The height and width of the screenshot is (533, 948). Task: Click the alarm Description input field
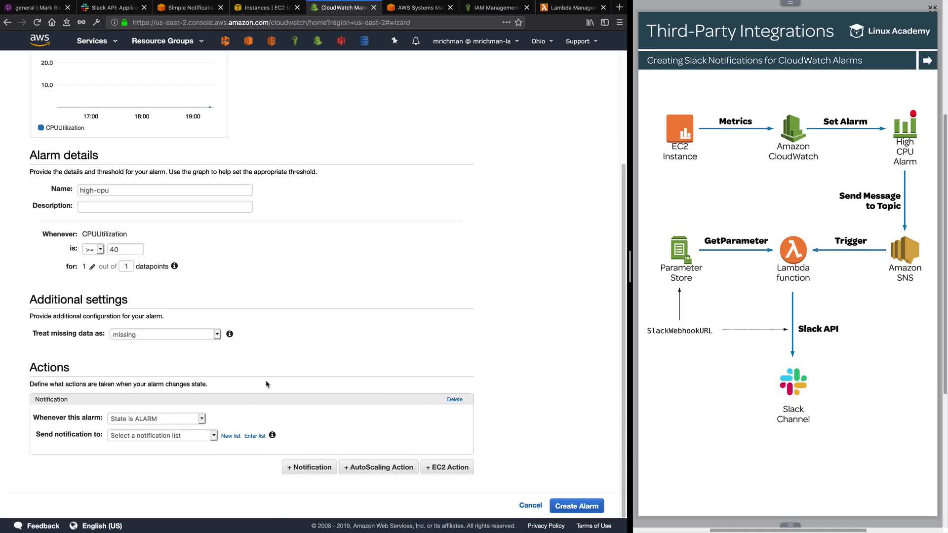pos(165,207)
